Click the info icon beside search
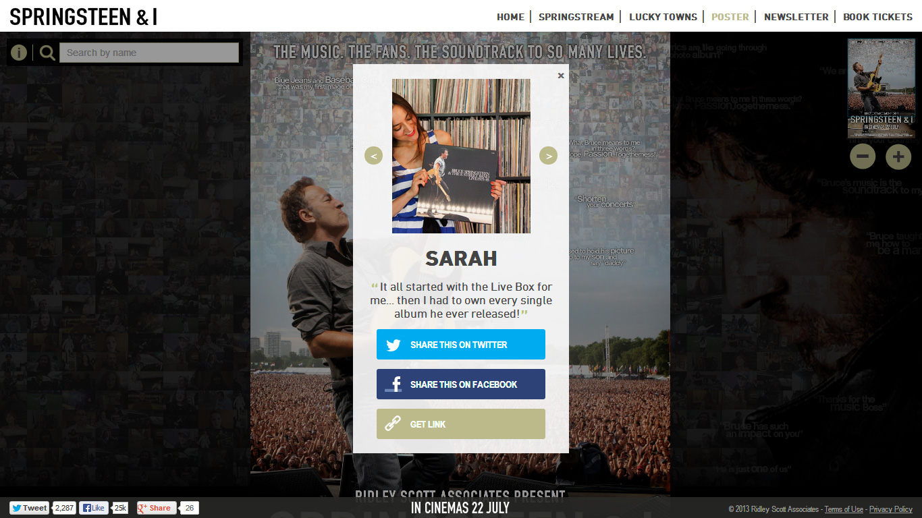Screen dimensions: 922x518 point(19,53)
